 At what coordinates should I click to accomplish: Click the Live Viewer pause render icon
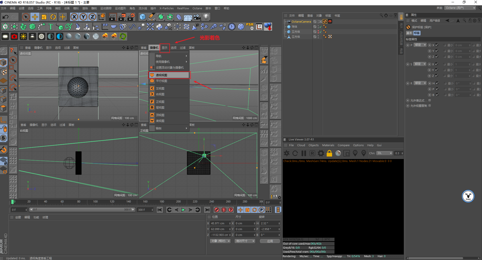pyautogui.click(x=304, y=153)
